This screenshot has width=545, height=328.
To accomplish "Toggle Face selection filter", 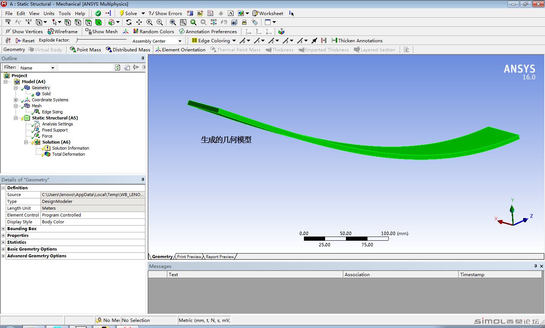I will click(x=88, y=22).
